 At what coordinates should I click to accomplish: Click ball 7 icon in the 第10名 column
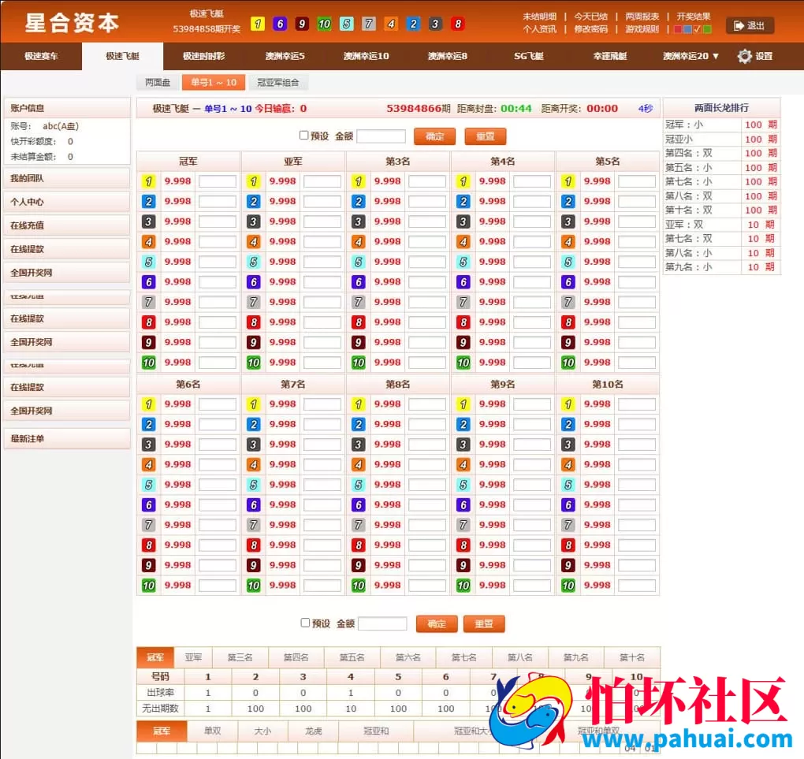568,524
